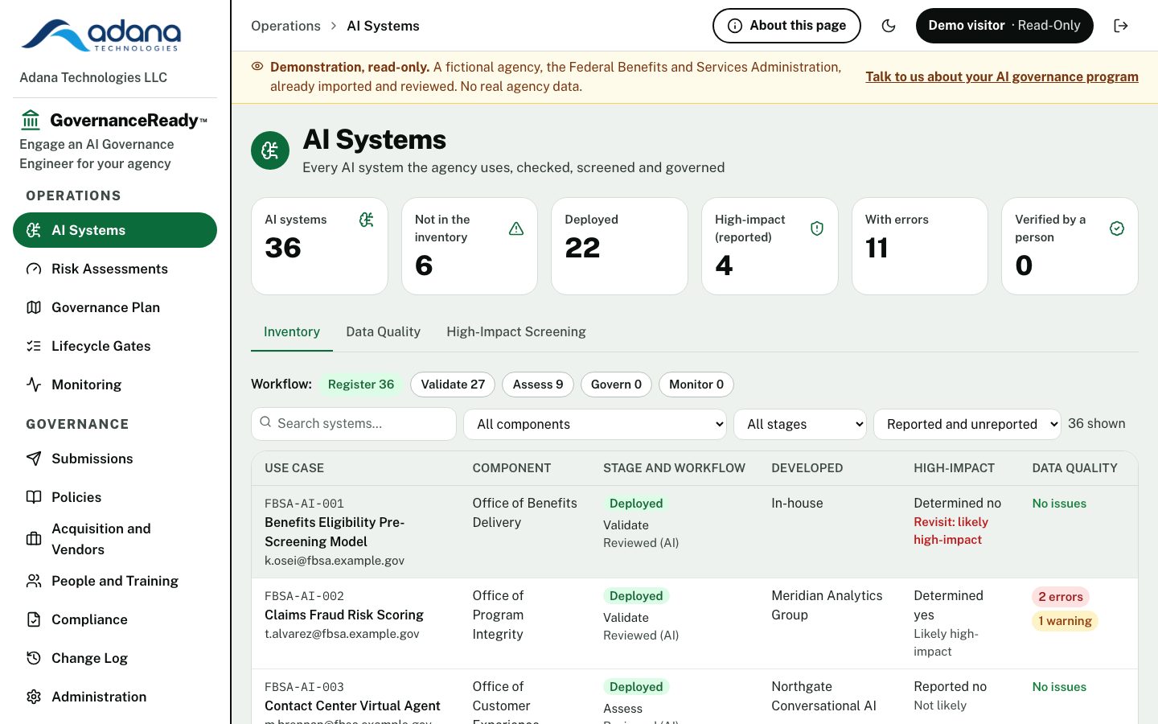Click shield icon on High-impact card

coord(817,228)
